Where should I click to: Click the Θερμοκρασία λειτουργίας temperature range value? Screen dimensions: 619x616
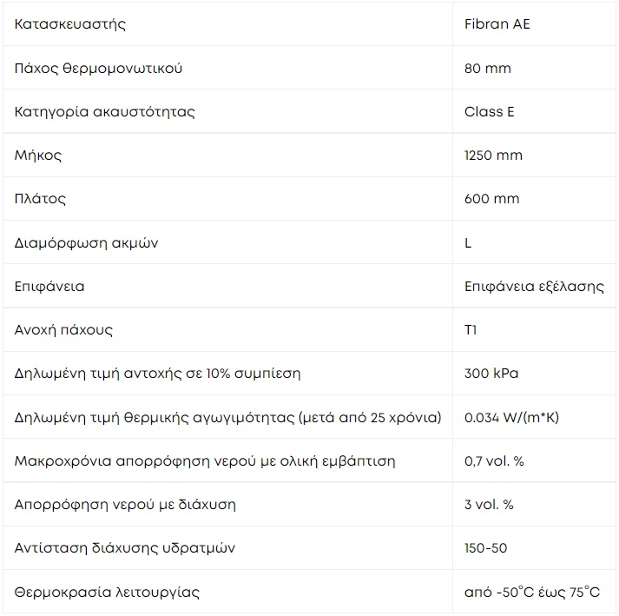pyautogui.click(x=532, y=592)
